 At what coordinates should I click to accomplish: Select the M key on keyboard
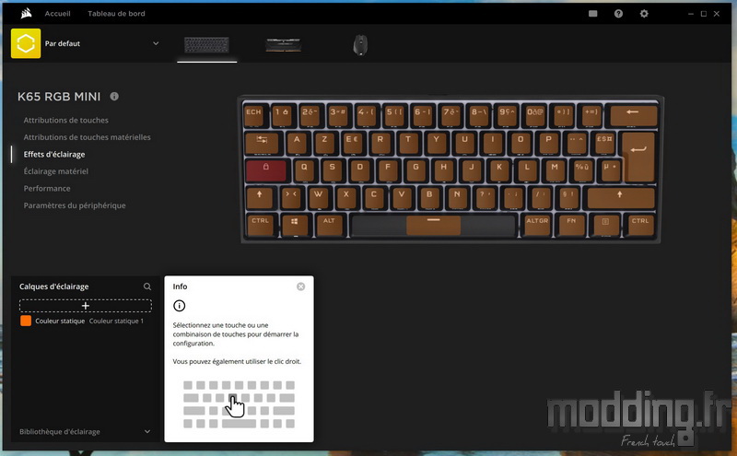[x=556, y=170]
